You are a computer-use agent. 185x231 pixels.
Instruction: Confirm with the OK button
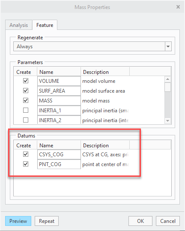[x=140, y=221]
